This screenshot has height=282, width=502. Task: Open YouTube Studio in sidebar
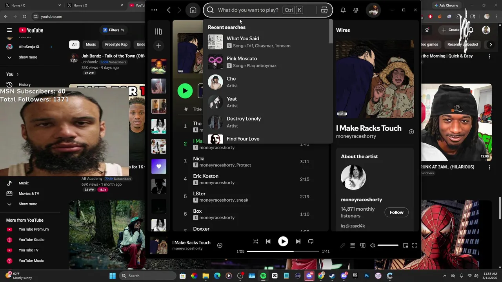[31, 240]
